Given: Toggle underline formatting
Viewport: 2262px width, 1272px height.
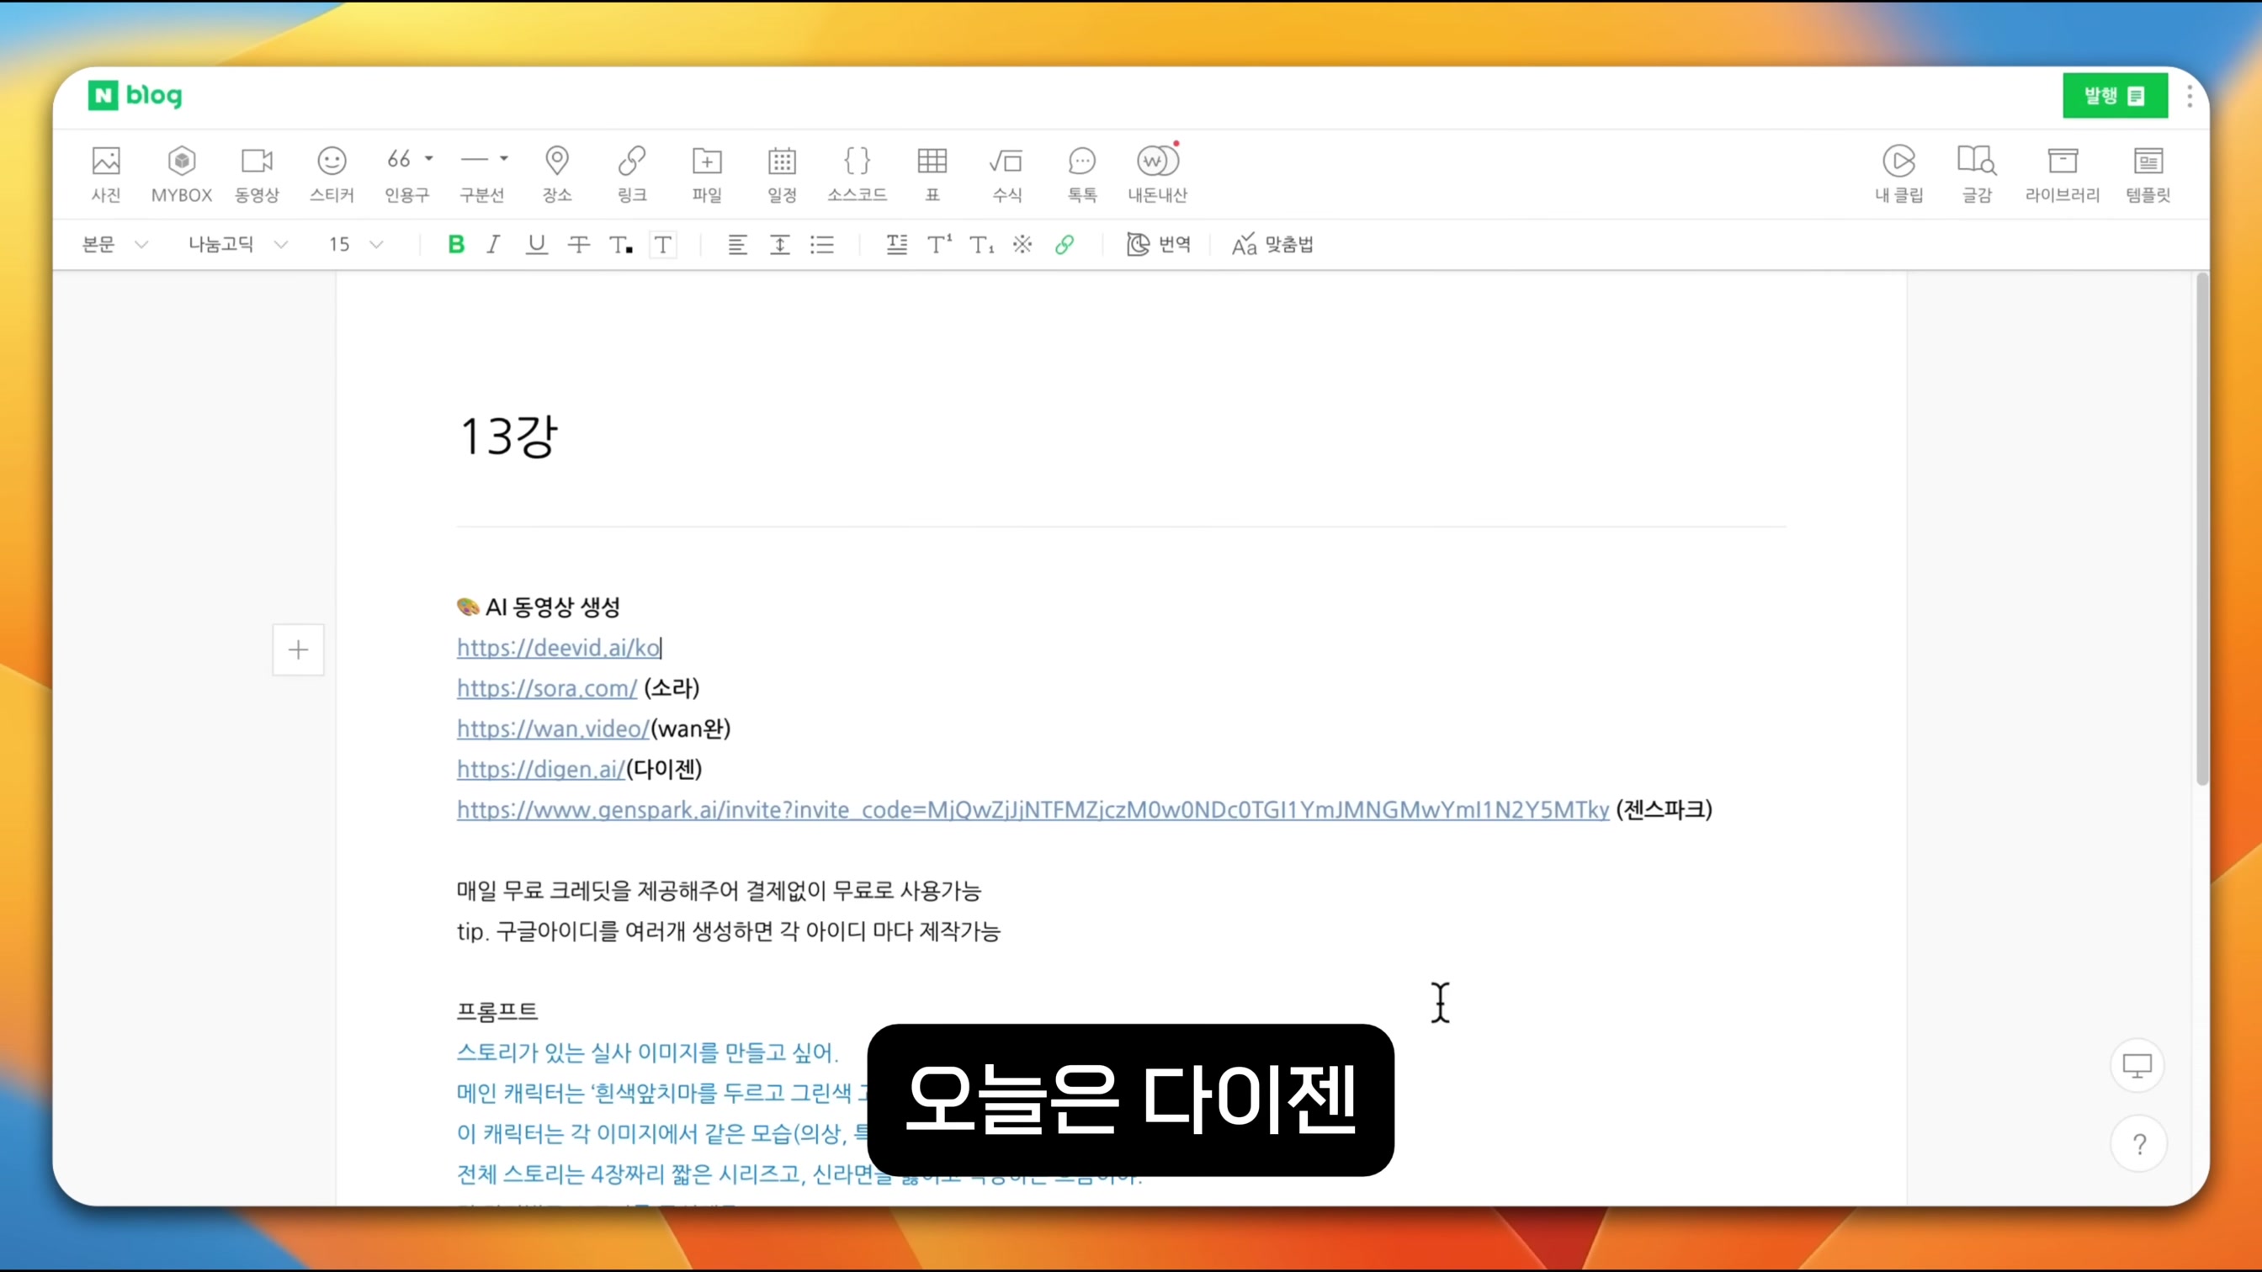Looking at the screenshot, I should point(537,244).
